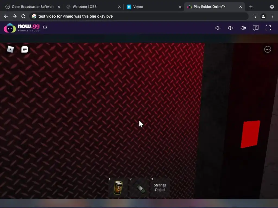Select inventory slot 1 can item
This screenshot has width=278, height=208.
click(118, 187)
